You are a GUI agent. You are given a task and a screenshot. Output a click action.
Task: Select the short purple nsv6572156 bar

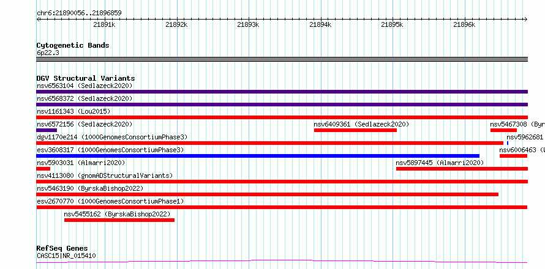47,130
